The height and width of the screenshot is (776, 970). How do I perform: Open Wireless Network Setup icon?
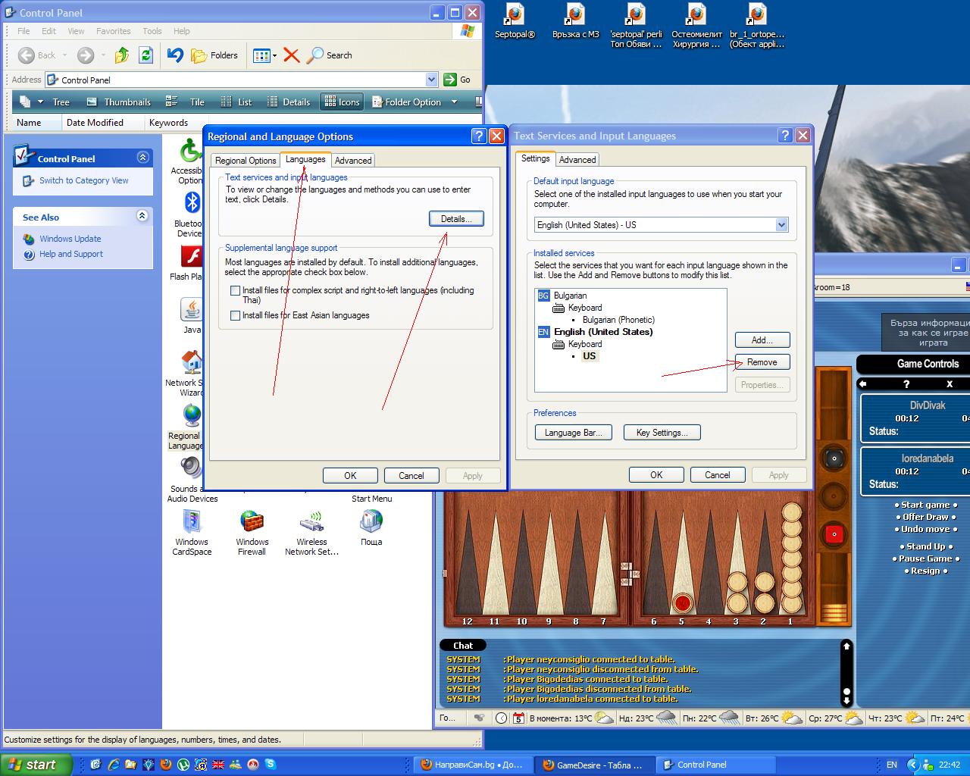(311, 522)
